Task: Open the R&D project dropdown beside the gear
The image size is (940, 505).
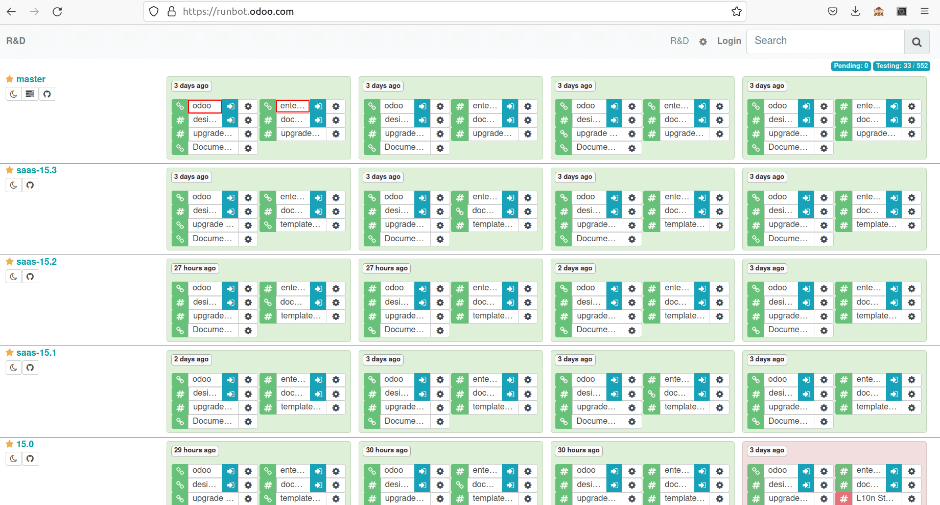Action: (x=679, y=41)
